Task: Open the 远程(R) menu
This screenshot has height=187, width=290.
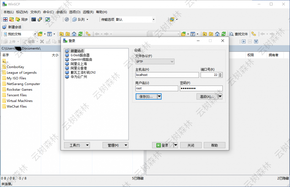Action: (x=88, y=12)
